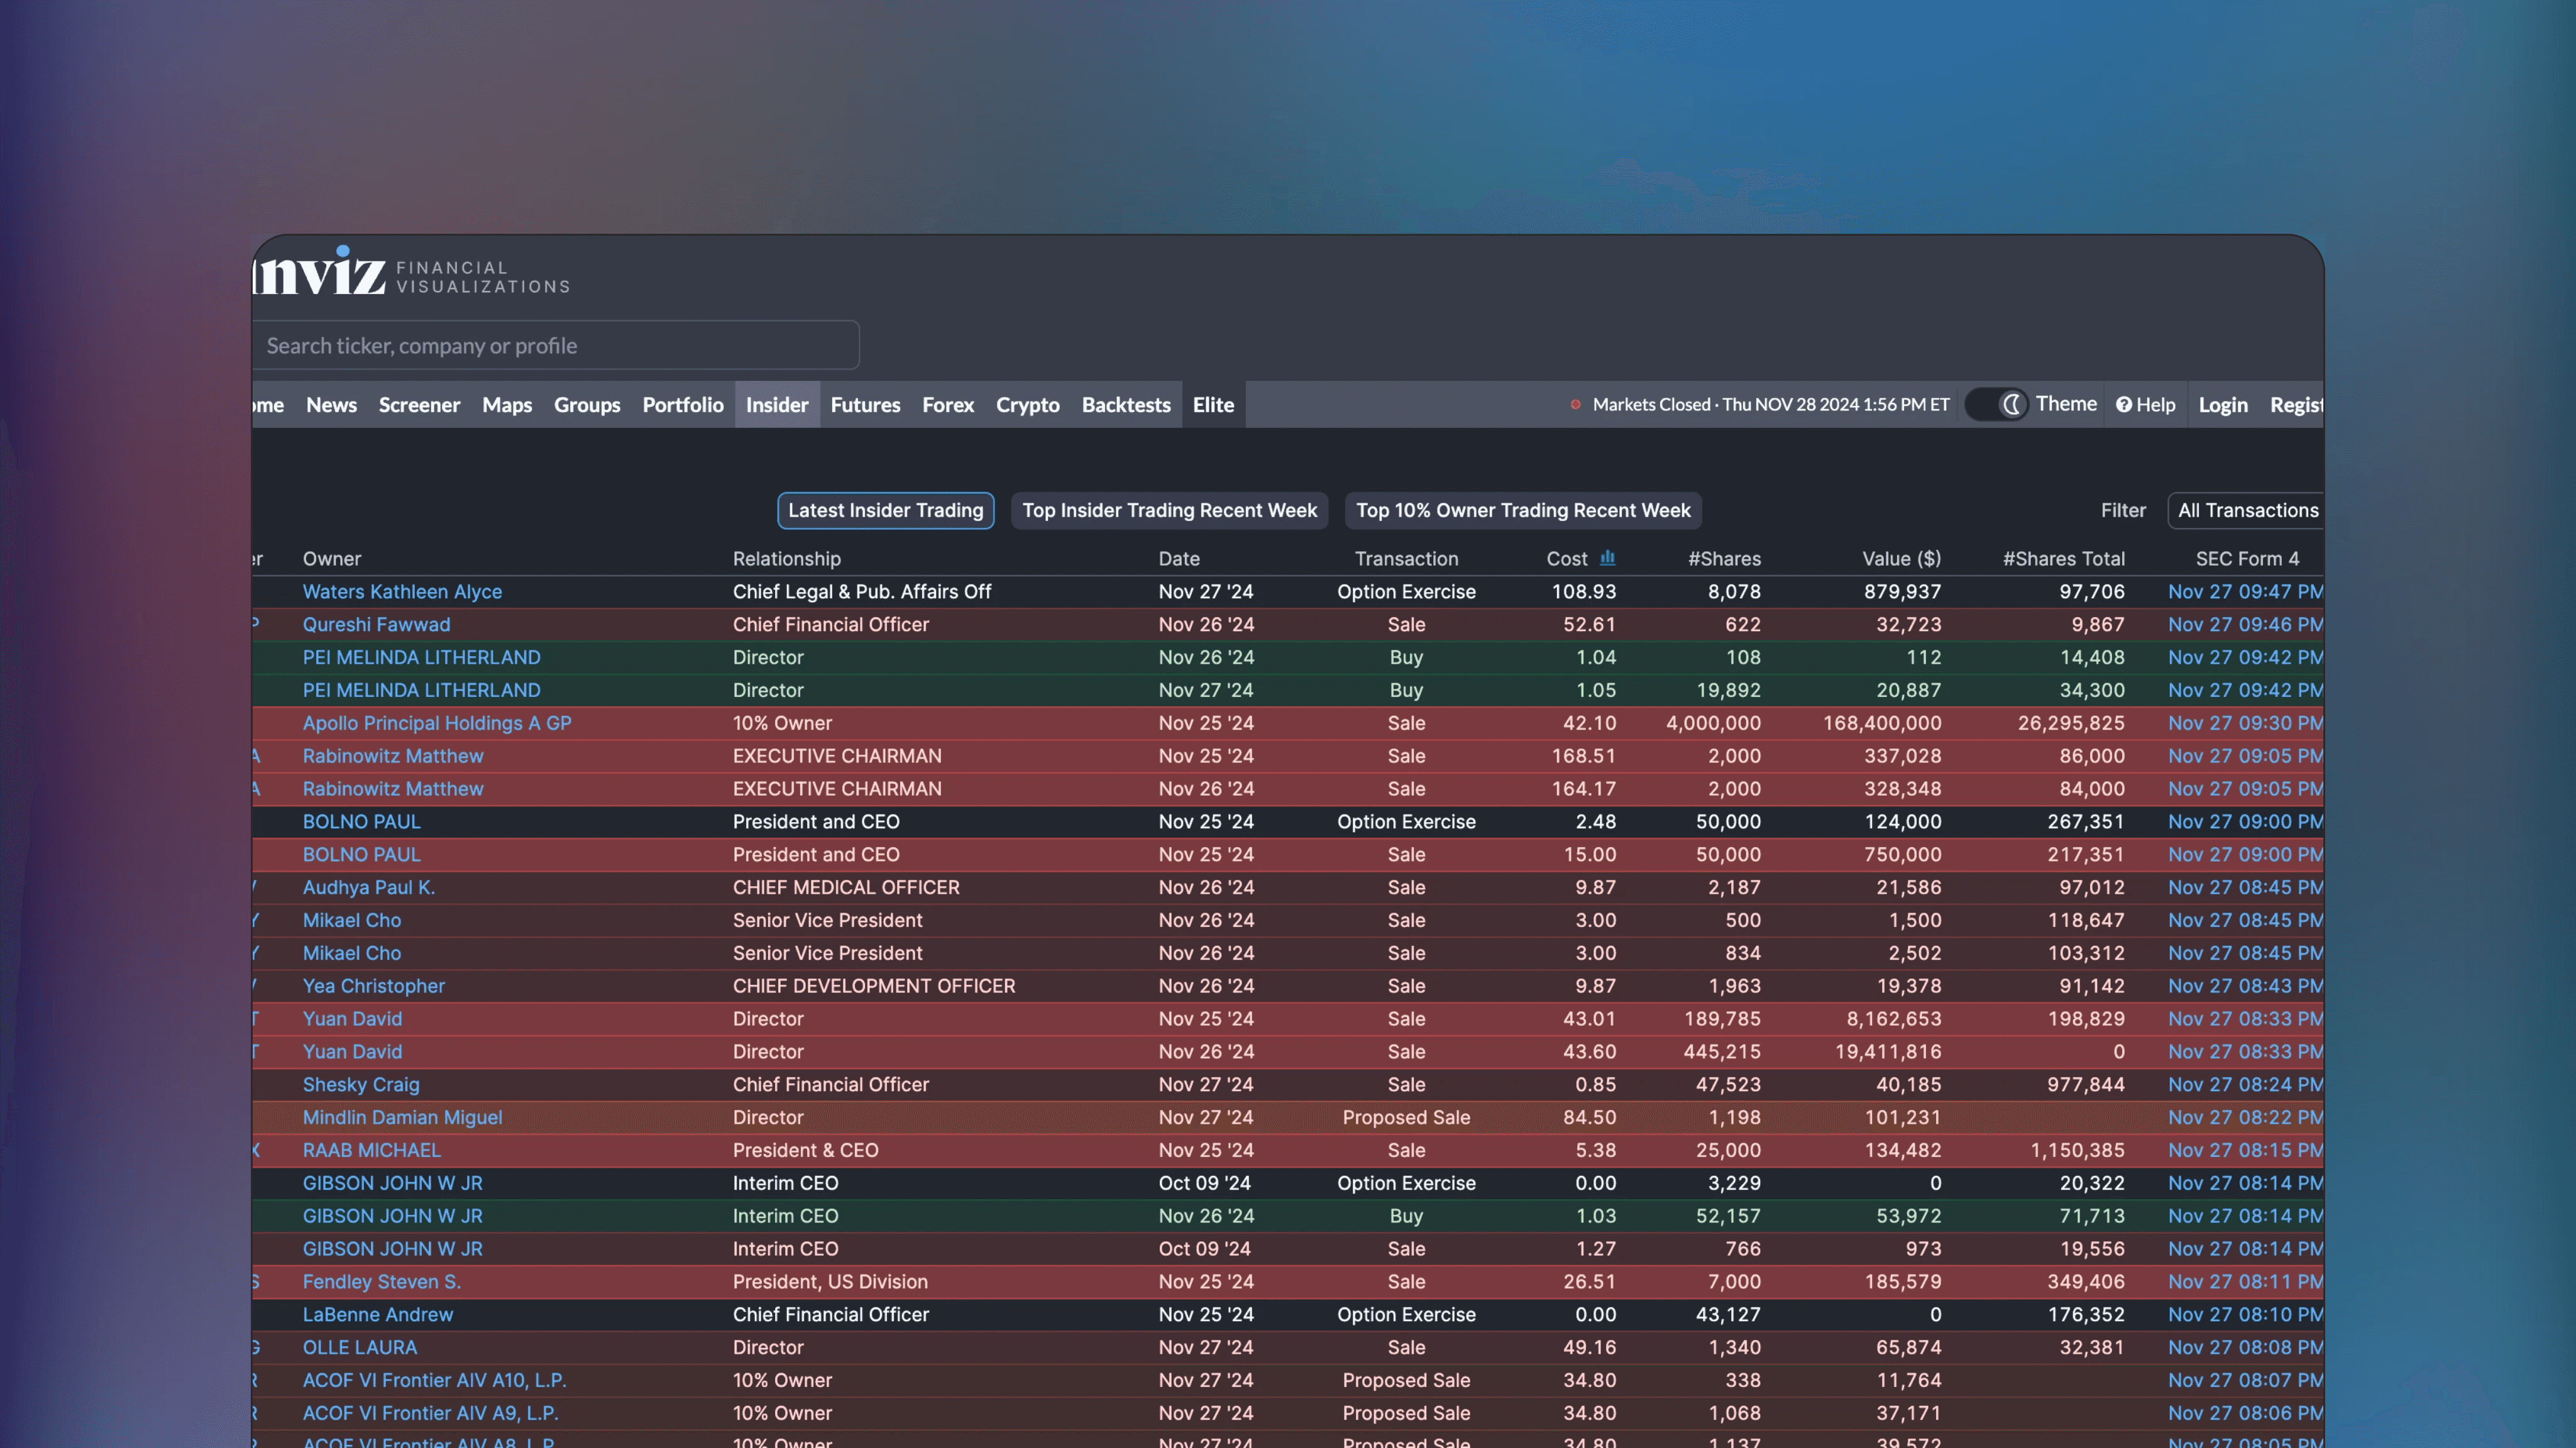Open the All Transactions filter dropdown
2576x1448 pixels.
click(2246, 510)
